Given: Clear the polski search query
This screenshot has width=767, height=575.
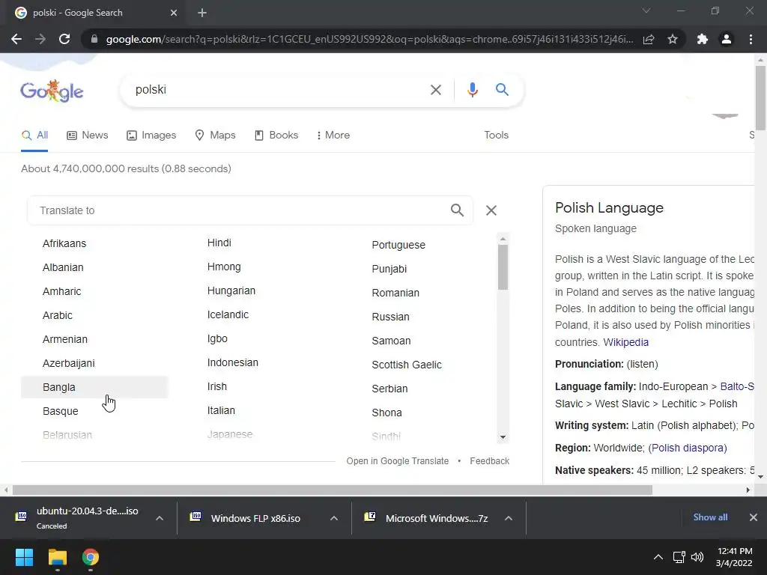Looking at the screenshot, I should (435, 90).
